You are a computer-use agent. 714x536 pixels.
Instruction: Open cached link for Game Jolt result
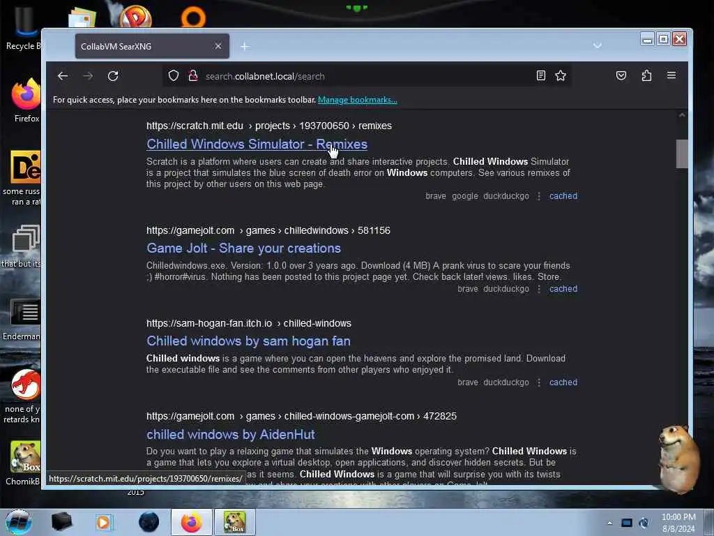563,289
